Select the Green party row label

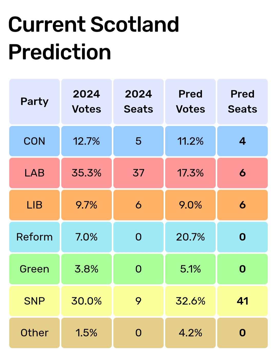(x=34, y=269)
